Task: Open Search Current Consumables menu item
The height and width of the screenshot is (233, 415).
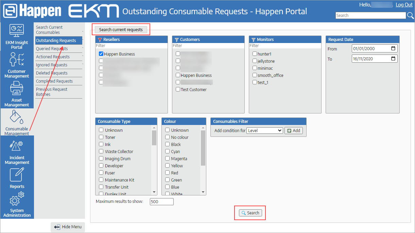Action: [x=59, y=30]
